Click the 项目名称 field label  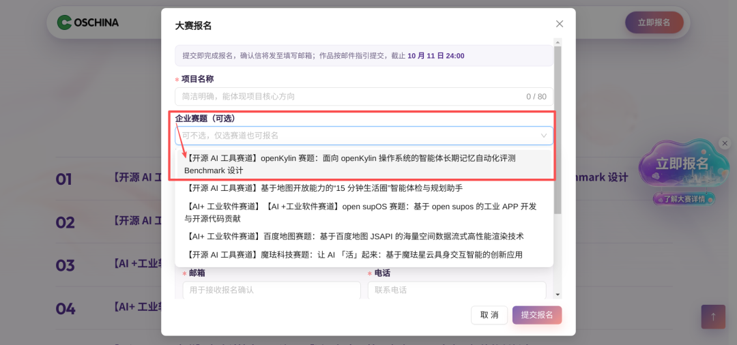197,79
